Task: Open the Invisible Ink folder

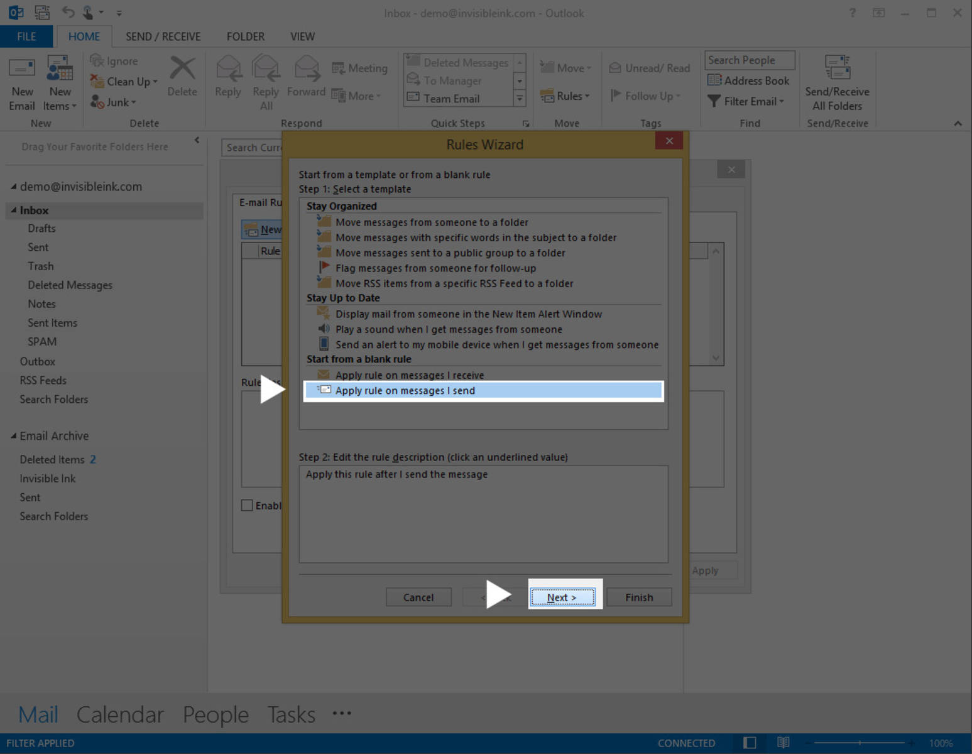Action: 47,479
